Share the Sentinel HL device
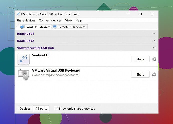 140,59
